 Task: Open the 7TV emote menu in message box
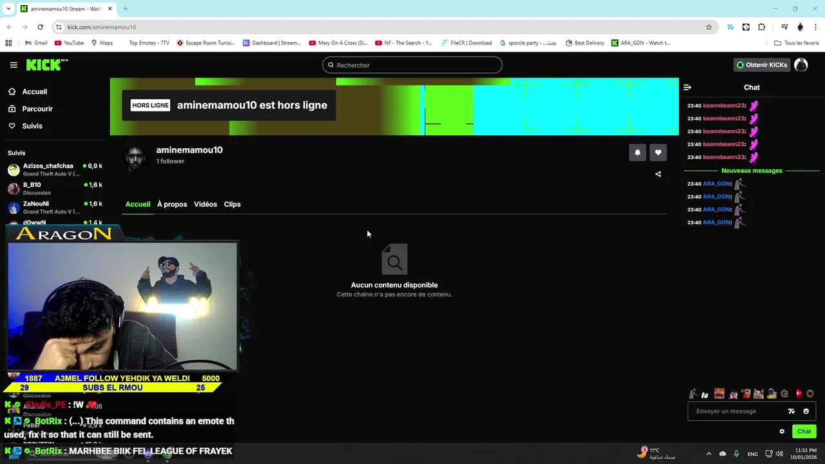point(791,411)
